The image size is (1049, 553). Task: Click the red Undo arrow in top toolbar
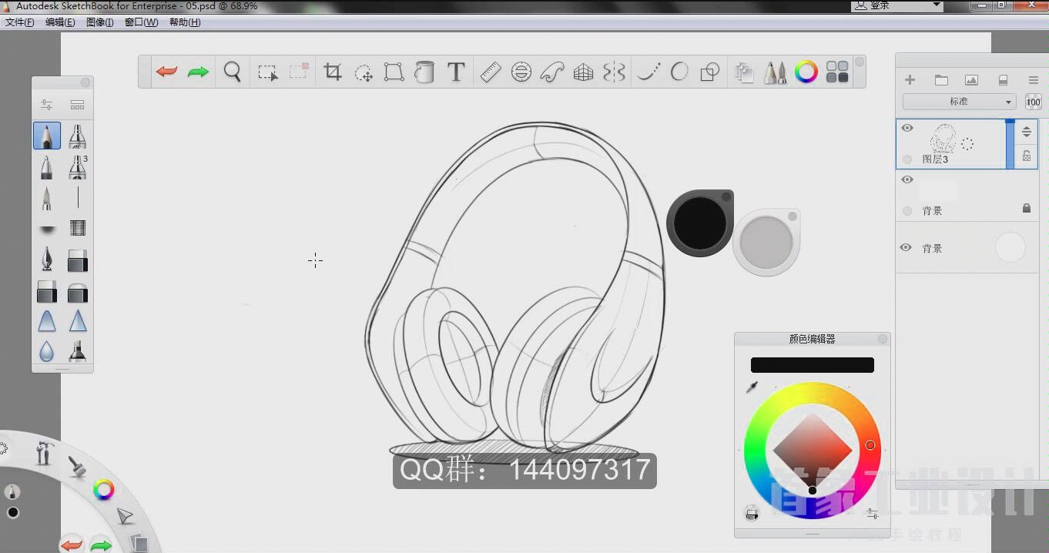166,72
